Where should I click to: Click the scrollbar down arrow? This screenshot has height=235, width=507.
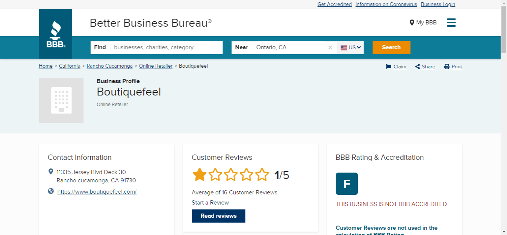tap(504, 232)
